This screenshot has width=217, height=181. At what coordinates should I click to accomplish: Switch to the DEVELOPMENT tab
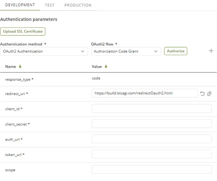tap(20, 5)
